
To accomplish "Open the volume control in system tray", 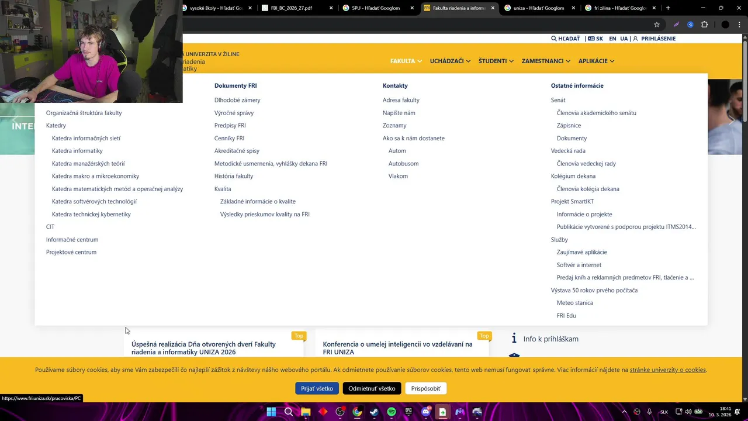I will (688, 412).
